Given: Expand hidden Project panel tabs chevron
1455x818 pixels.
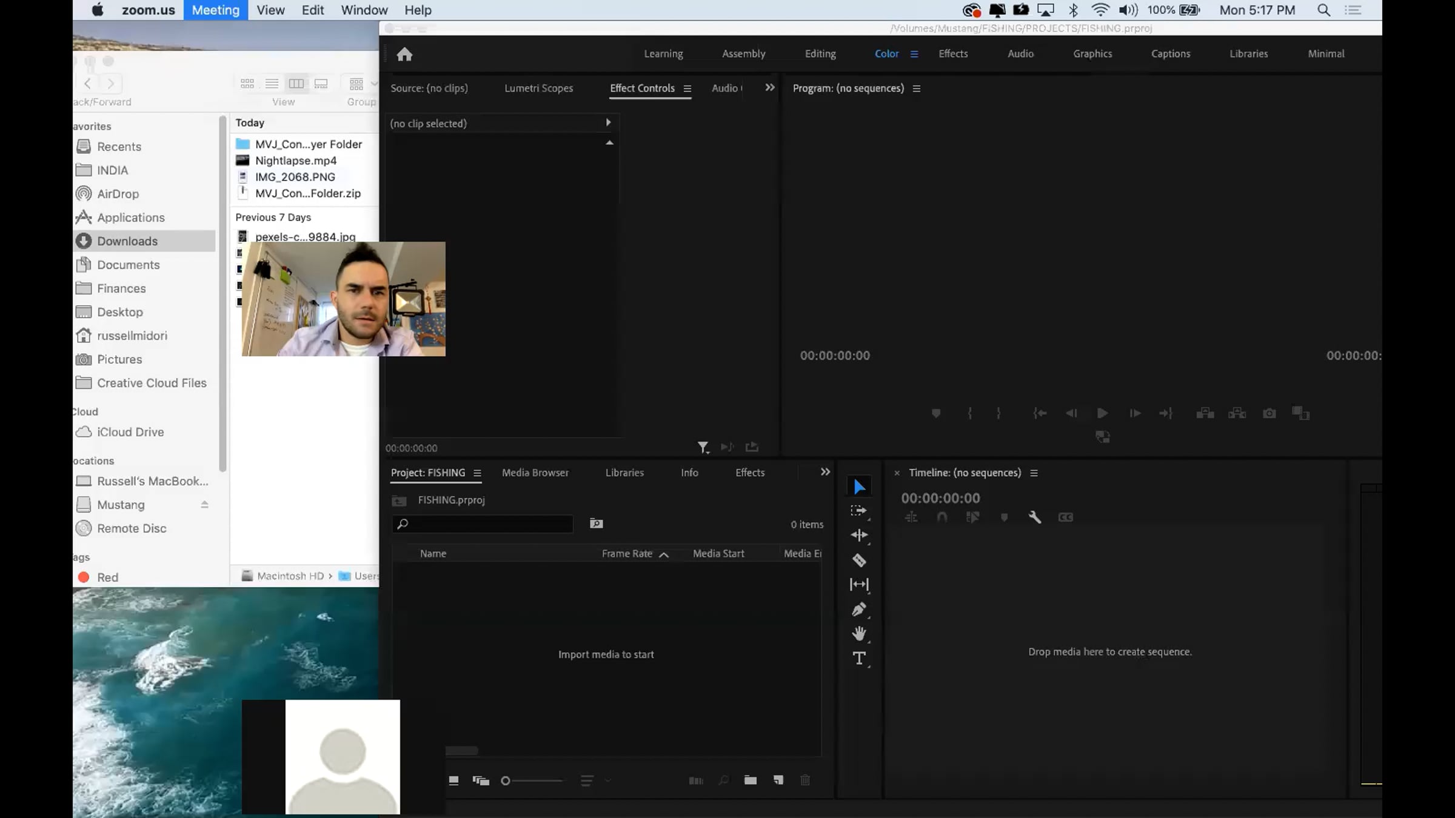Looking at the screenshot, I should coord(825,472).
